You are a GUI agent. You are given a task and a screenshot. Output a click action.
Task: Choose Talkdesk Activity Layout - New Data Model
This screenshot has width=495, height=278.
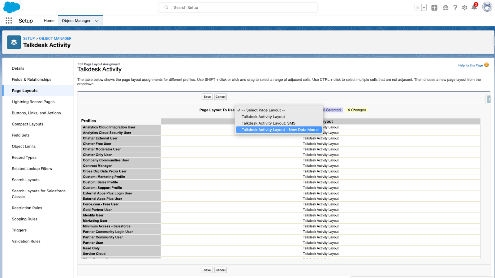point(280,130)
